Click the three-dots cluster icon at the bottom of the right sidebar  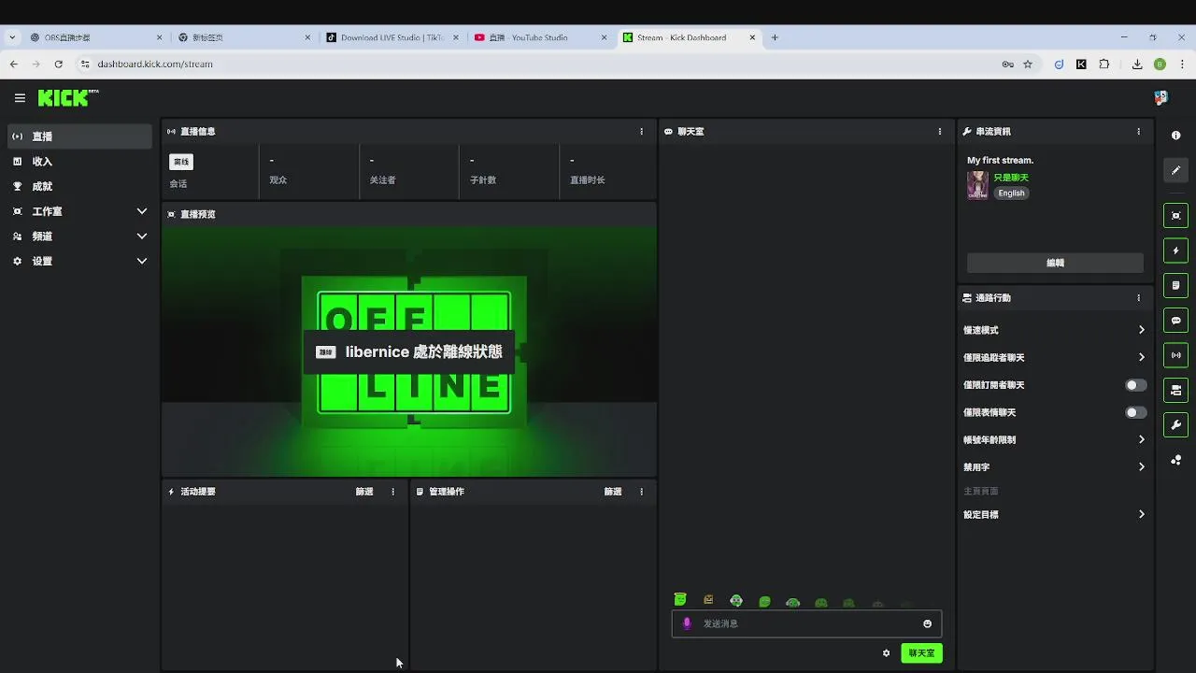pyautogui.click(x=1175, y=460)
